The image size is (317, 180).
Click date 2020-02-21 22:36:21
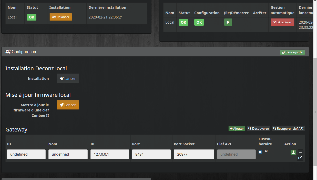106,17
